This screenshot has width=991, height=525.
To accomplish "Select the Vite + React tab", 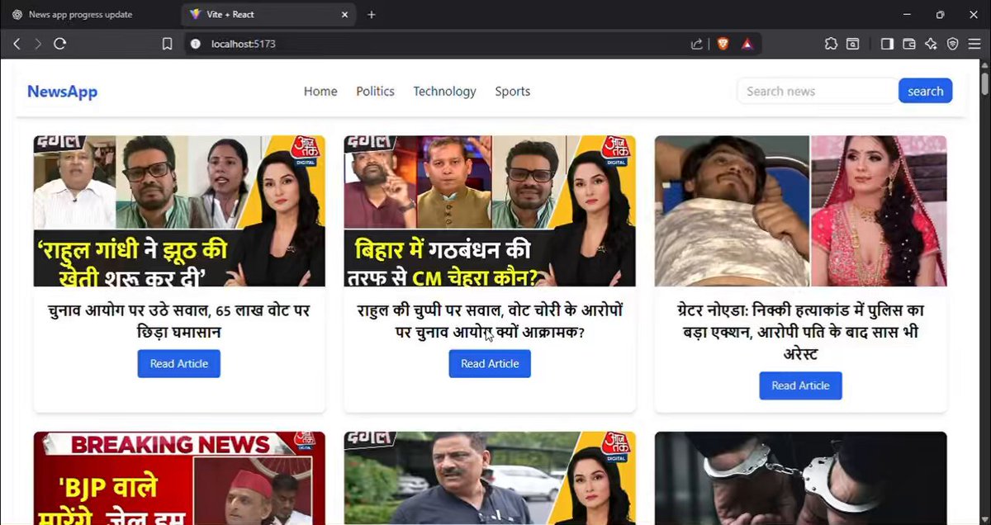I will point(268,15).
